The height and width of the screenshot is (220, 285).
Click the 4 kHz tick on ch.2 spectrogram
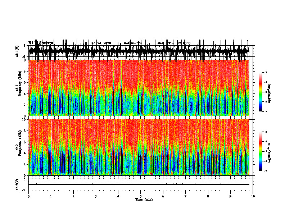click(x=25, y=153)
